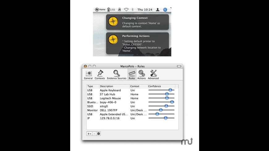Click the Thu 10:24 clock
The height and width of the screenshot is (151, 269).
point(145,10)
